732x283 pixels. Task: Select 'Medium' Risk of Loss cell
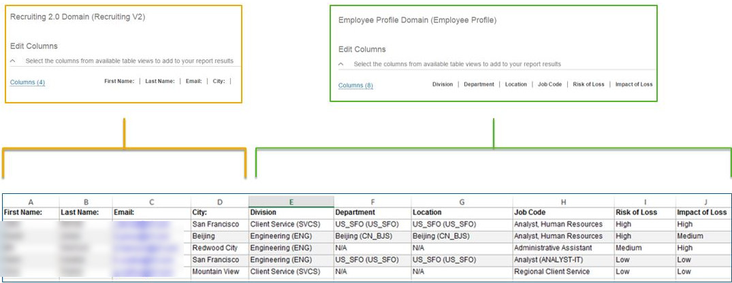[x=645, y=248]
